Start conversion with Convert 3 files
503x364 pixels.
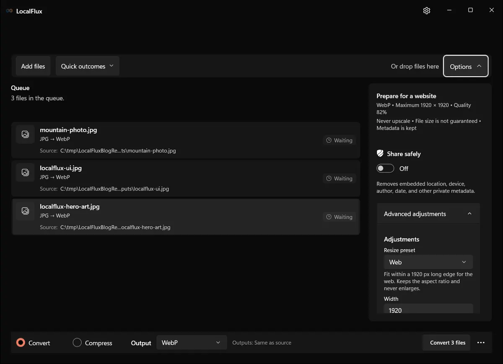(x=447, y=343)
